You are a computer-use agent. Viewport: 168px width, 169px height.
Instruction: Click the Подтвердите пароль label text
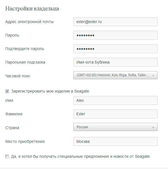point(25,49)
